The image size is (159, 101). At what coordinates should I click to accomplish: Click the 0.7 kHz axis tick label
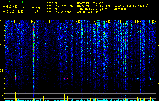(2, 83)
